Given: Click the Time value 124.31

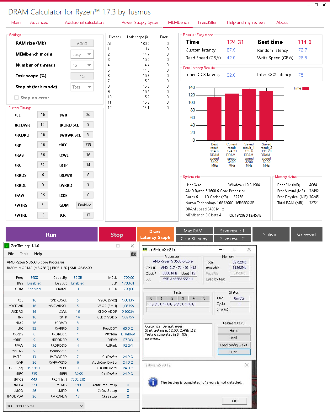Looking at the screenshot, I should click(235, 42).
